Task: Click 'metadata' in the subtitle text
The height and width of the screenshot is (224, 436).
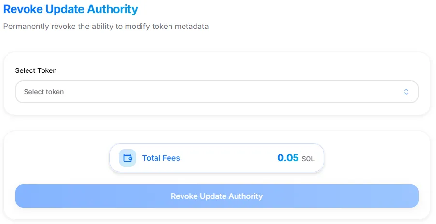Action: (192, 27)
